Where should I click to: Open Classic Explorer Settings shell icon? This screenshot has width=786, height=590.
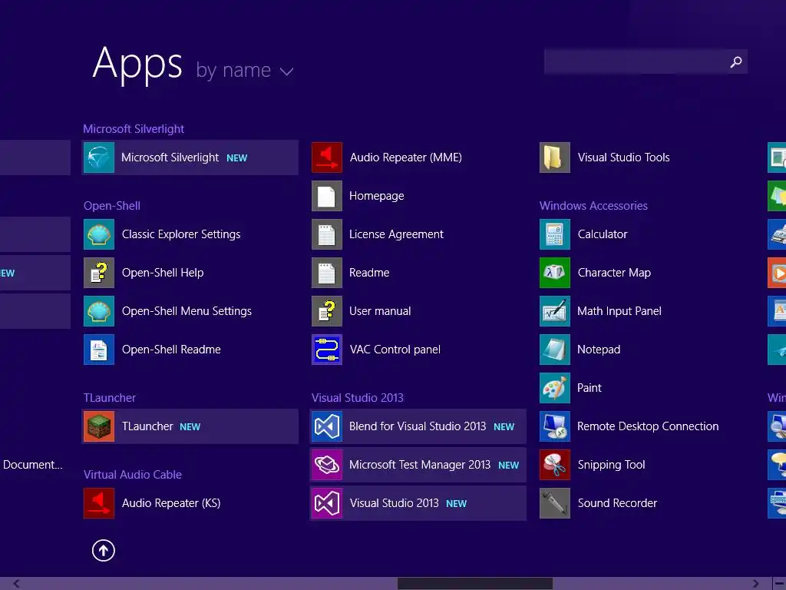coord(99,234)
